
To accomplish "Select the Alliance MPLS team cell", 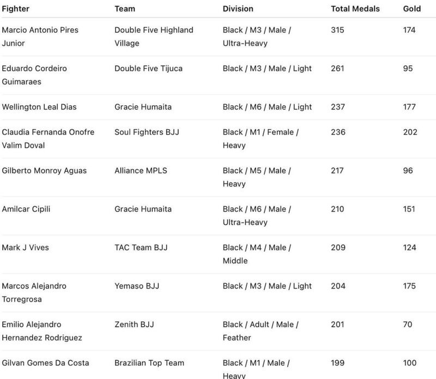I will pos(141,171).
